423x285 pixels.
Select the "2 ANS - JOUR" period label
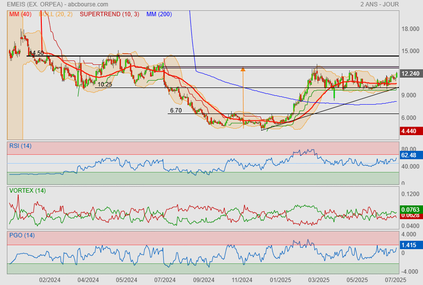[380, 4]
